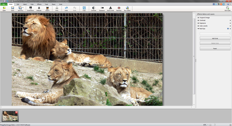The image size is (232, 126).
Task: Share via the LinkedIn icon
Action: coord(224,4)
